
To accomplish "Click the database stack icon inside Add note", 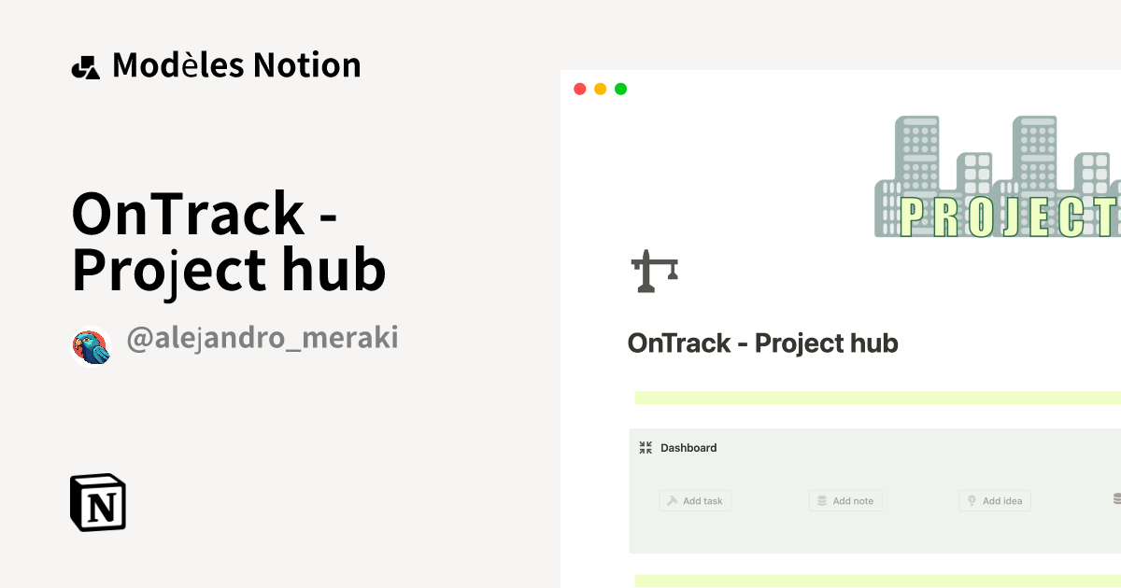I will coord(822,500).
